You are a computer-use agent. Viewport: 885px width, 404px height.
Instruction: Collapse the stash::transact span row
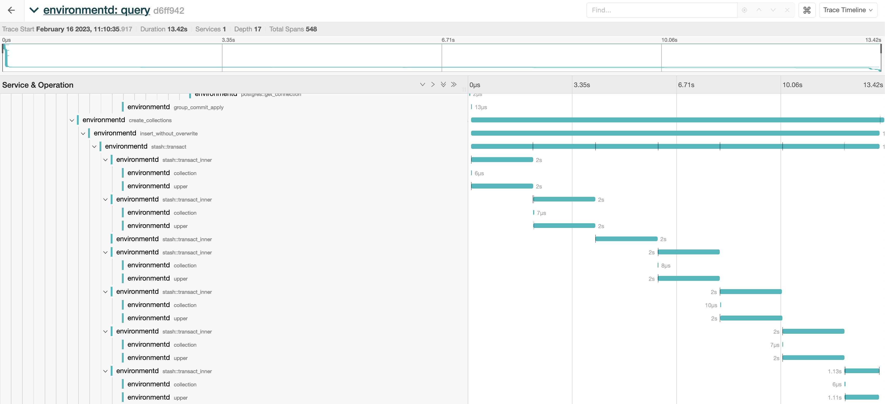94,147
